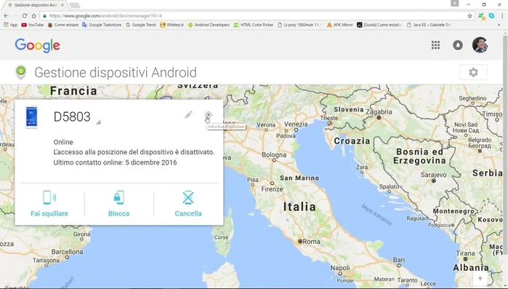Screen dimensions: 508x289
Task: Reload the page
Action: coord(25,15)
